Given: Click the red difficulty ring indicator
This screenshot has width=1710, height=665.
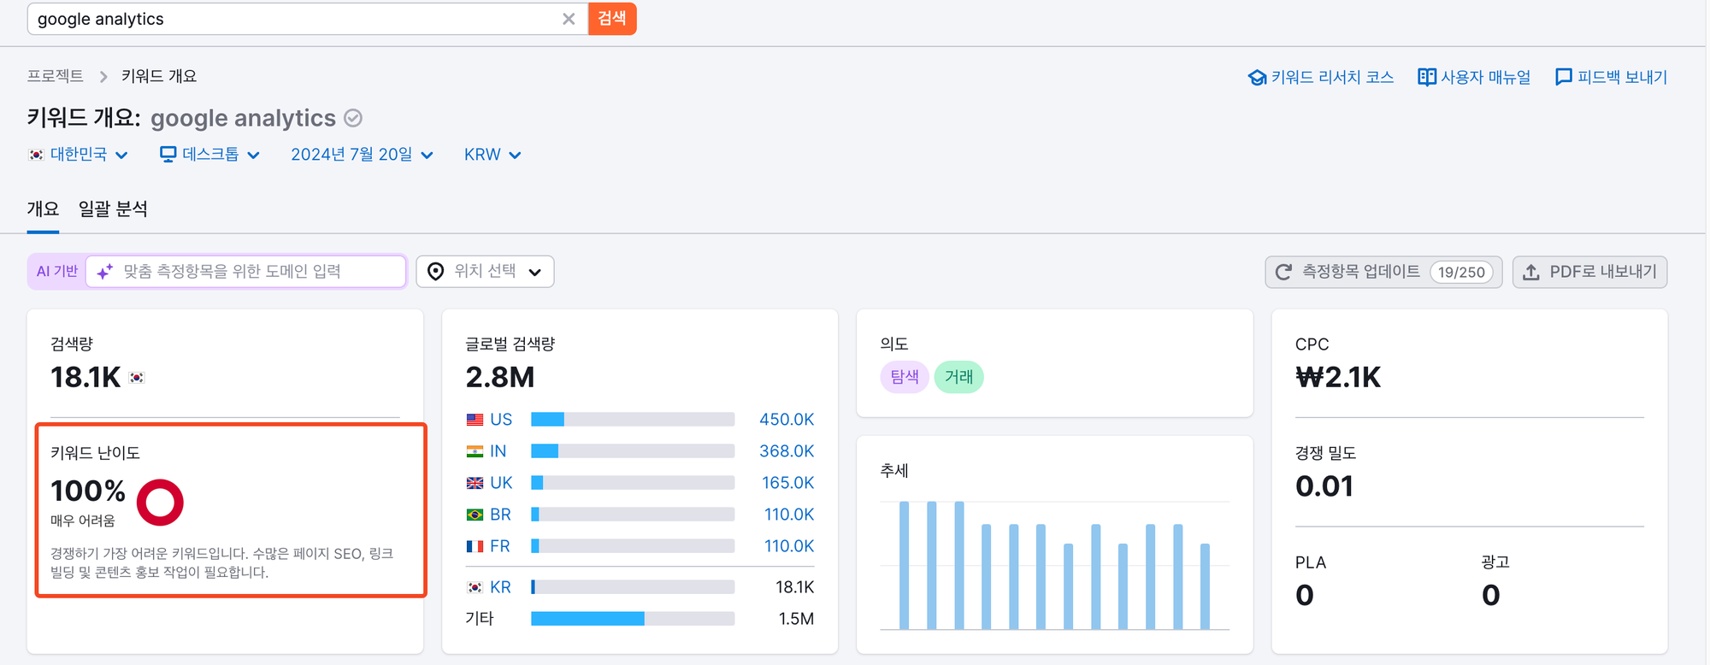Looking at the screenshot, I should pos(160,503).
